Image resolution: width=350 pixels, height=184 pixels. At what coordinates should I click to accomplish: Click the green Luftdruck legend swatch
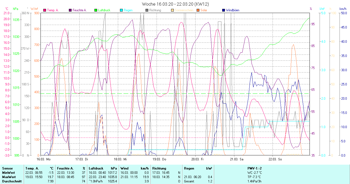(x=96, y=10)
